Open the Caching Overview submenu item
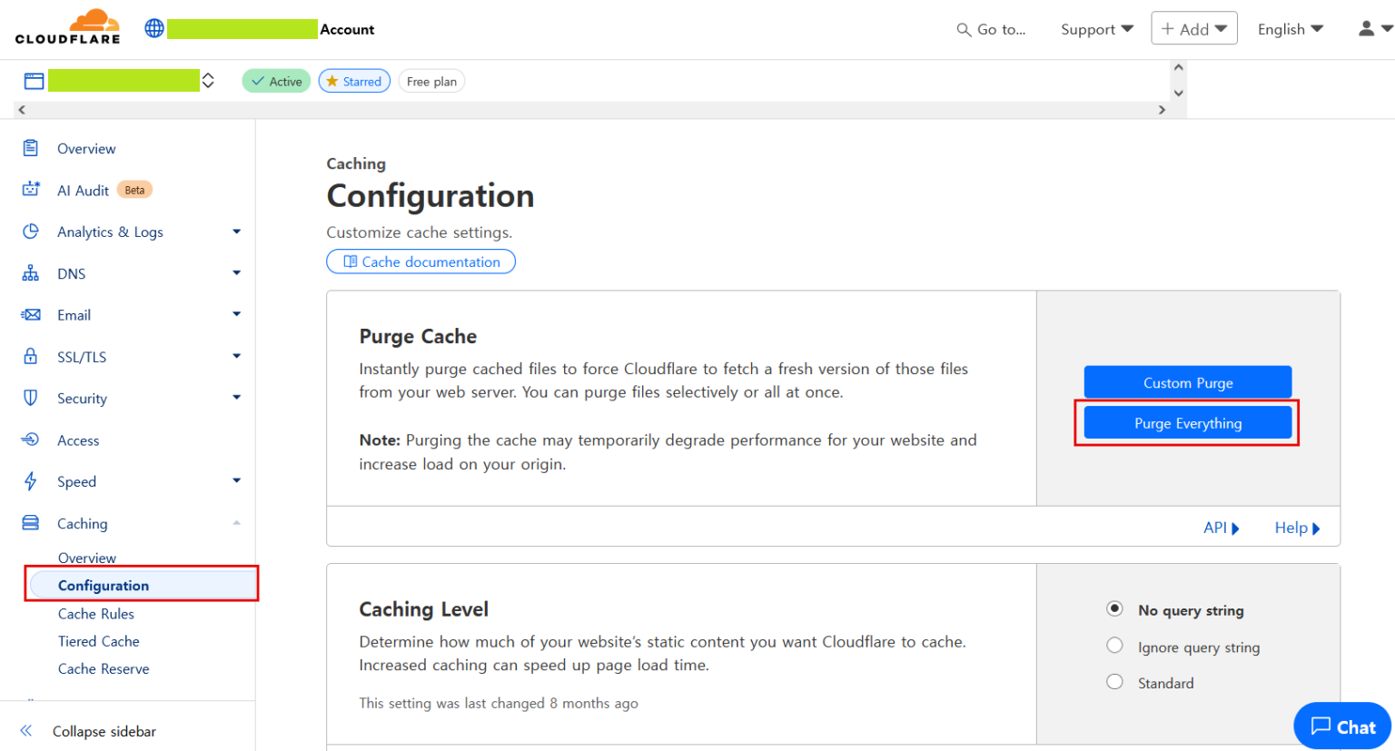The image size is (1395, 751). tap(87, 558)
